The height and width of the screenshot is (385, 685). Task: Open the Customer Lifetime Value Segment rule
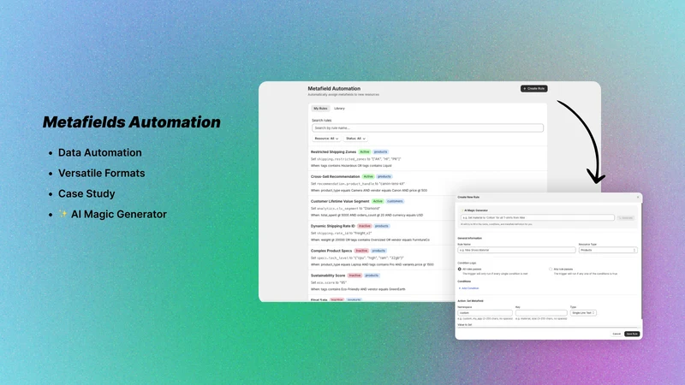340,201
